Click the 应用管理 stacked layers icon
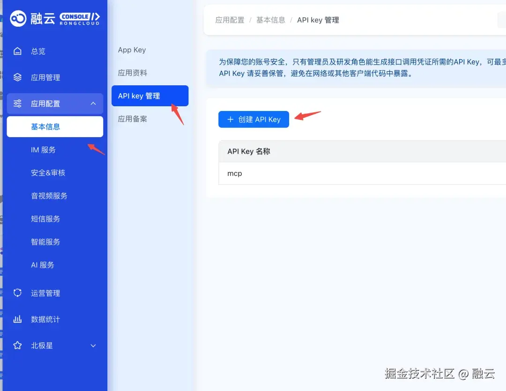This screenshot has height=391, width=506. (x=17, y=77)
